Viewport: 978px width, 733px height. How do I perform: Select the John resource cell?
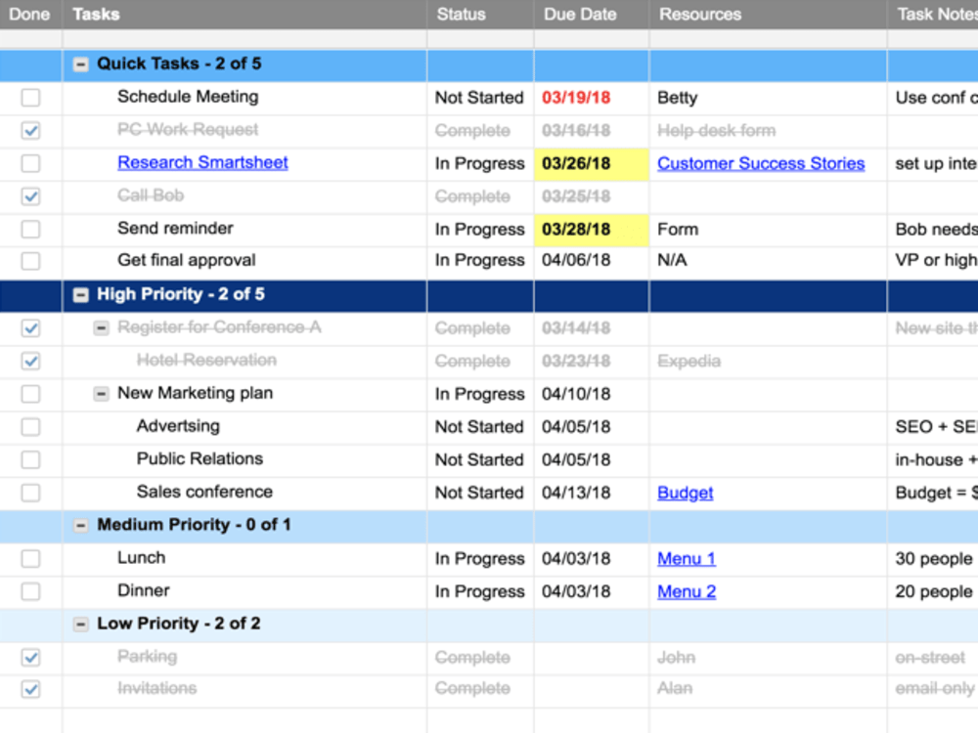pos(768,658)
